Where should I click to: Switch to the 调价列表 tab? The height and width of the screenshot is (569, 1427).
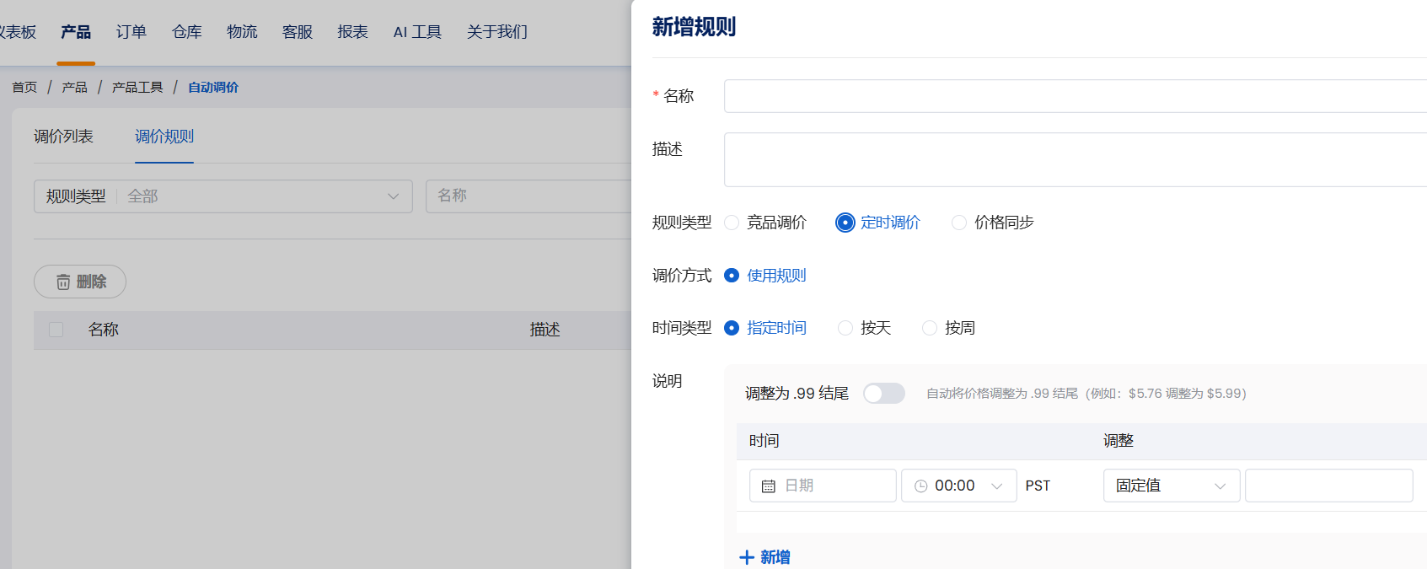tap(63, 137)
